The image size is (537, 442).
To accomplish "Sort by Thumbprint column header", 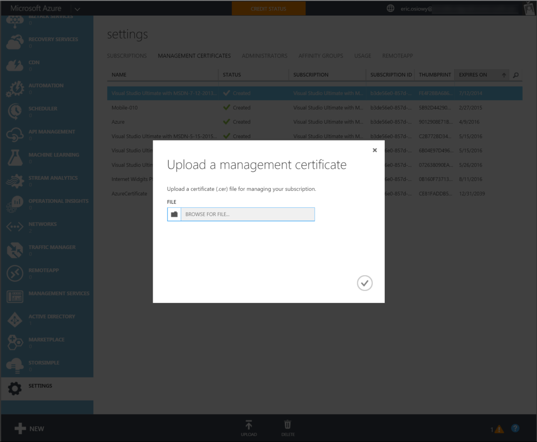I will [435, 75].
